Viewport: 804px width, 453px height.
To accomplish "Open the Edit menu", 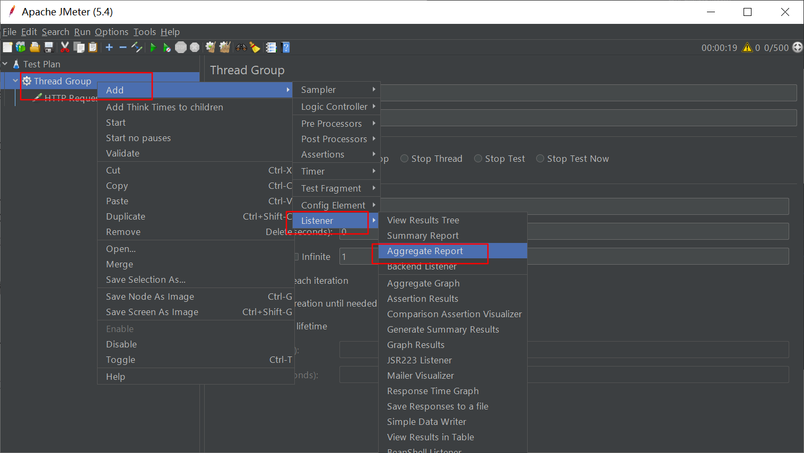I will click(29, 32).
